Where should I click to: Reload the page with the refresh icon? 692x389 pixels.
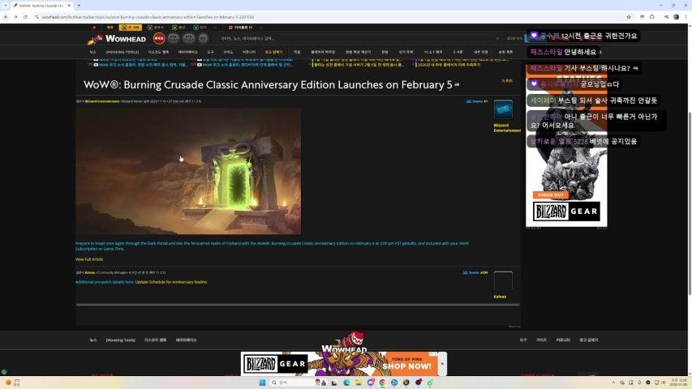pyautogui.click(x=25, y=17)
